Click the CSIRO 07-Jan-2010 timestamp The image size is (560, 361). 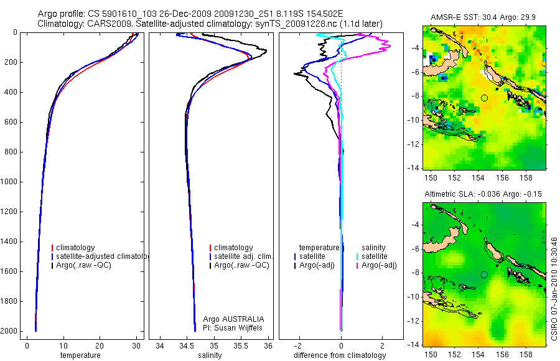tap(554, 289)
